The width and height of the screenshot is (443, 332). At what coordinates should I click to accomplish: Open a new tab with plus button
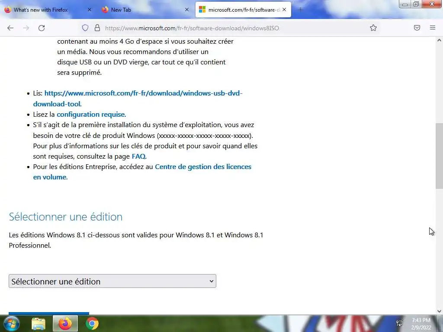tap(300, 10)
